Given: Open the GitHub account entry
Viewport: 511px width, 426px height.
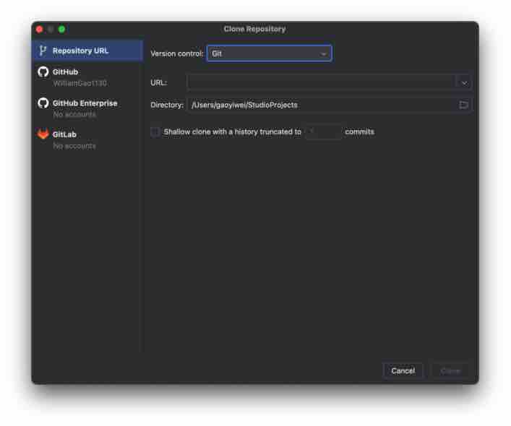Looking at the screenshot, I should (x=87, y=77).
